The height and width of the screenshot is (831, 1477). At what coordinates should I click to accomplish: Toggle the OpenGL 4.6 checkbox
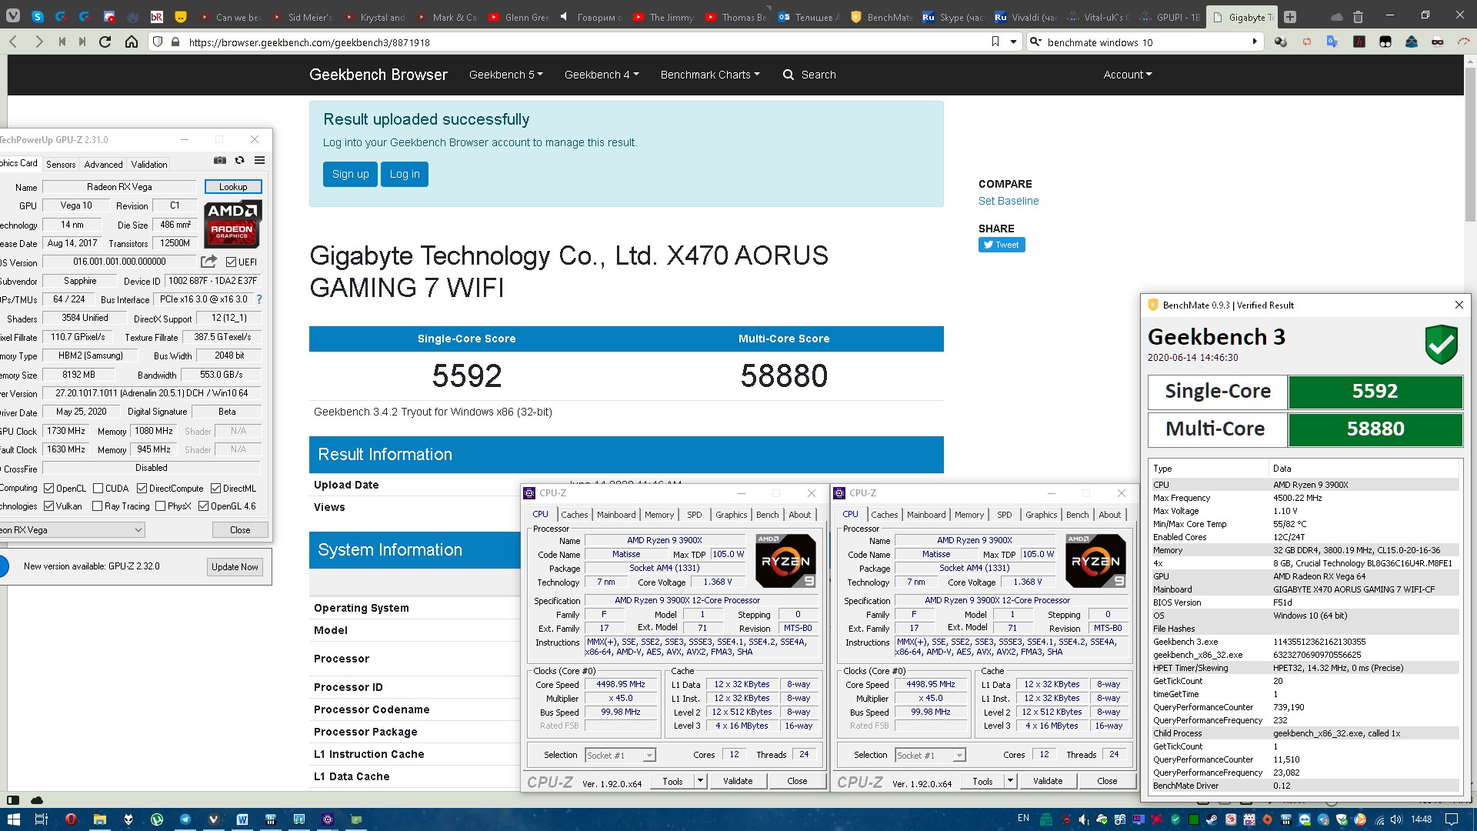click(204, 506)
